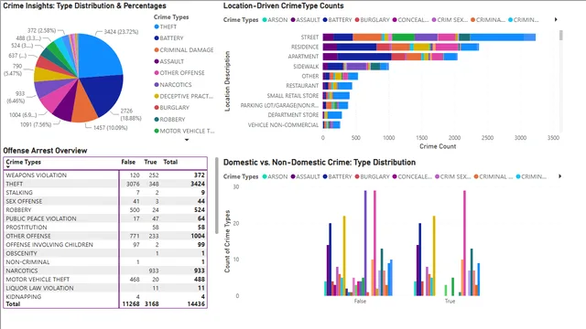Select THEFT in the pie chart legend
The image size is (586, 329).
pyautogui.click(x=166, y=27)
